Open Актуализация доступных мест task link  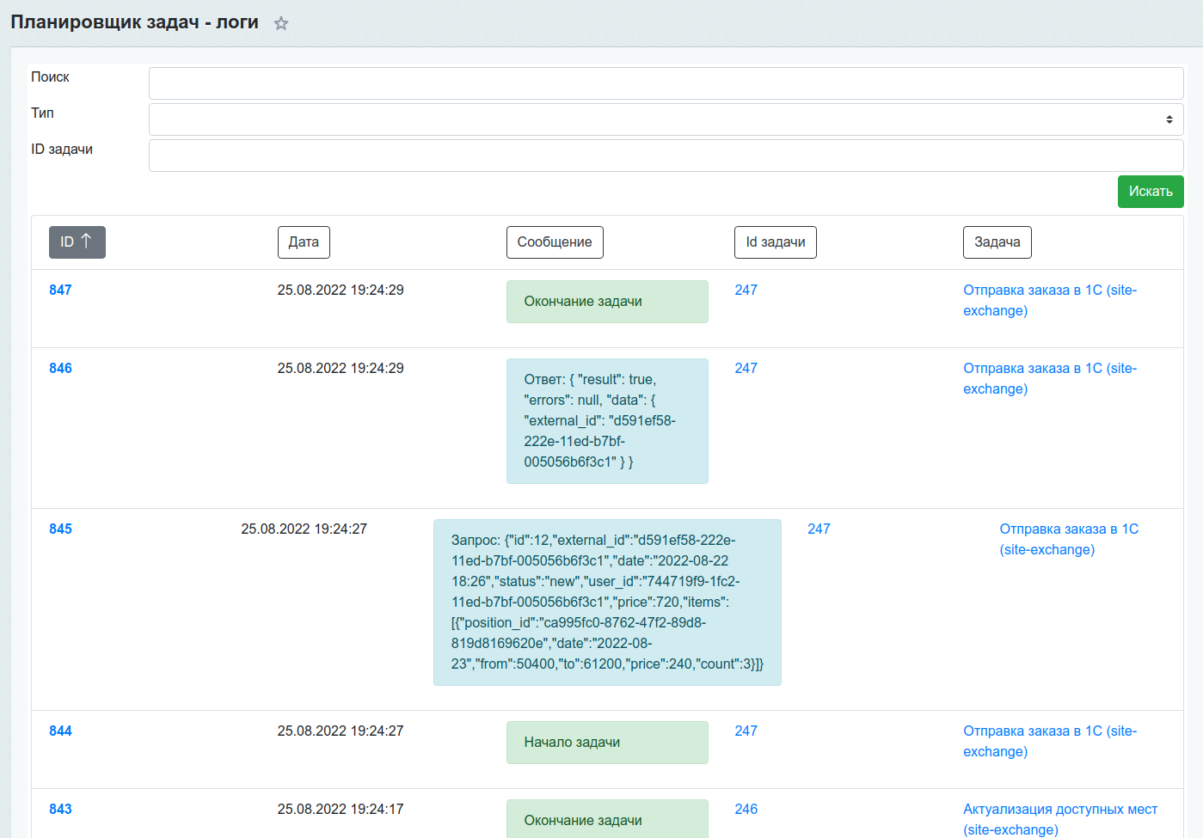point(1059,819)
